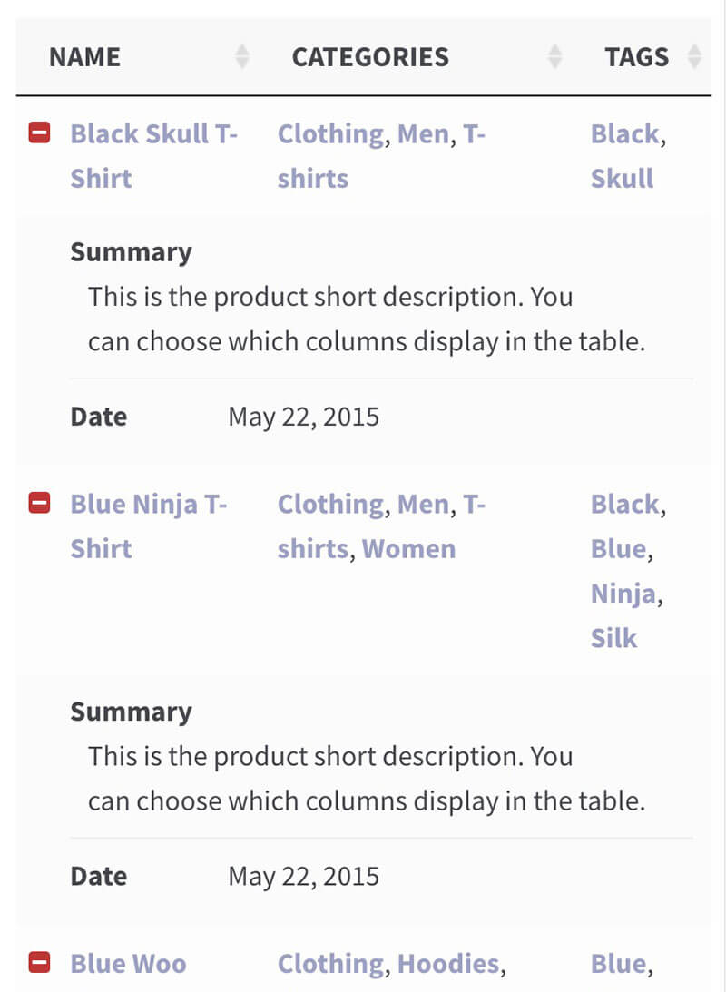The height and width of the screenshot is (992, 726).
Task: Open Clothing category in Black Skull row
Action: coord(330,134)
